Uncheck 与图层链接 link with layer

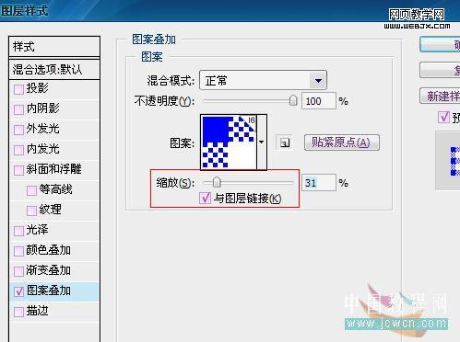[205, 198]
